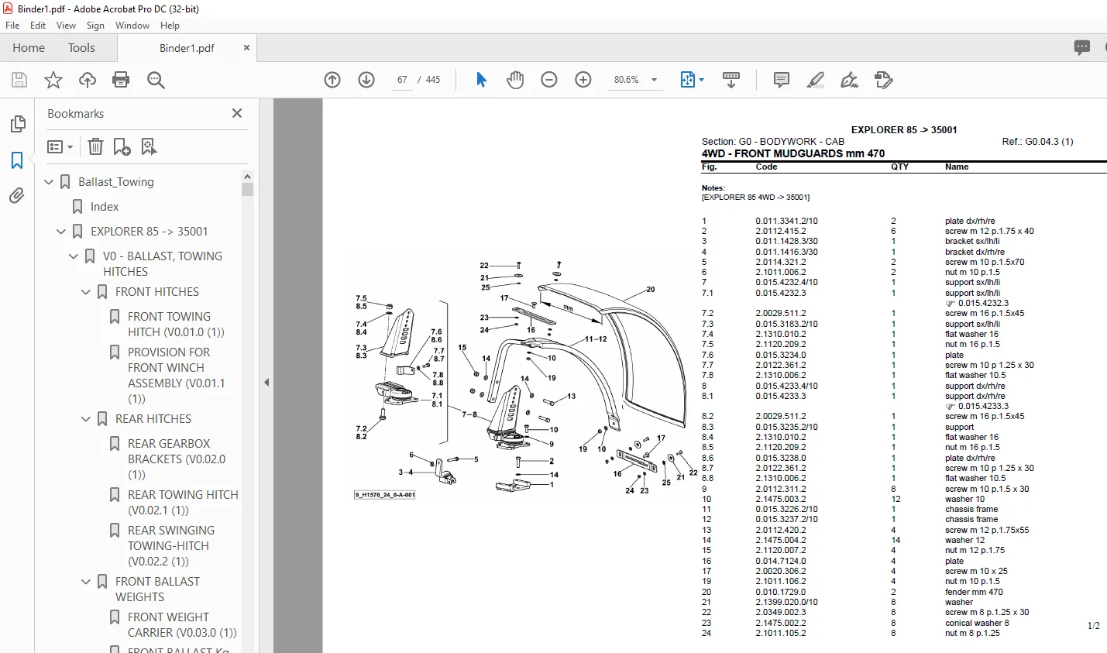Viewport: 1107px width, 653px height.
Task: Select the Binder1.pdf document tab
Action: click(x=187, y=48)
